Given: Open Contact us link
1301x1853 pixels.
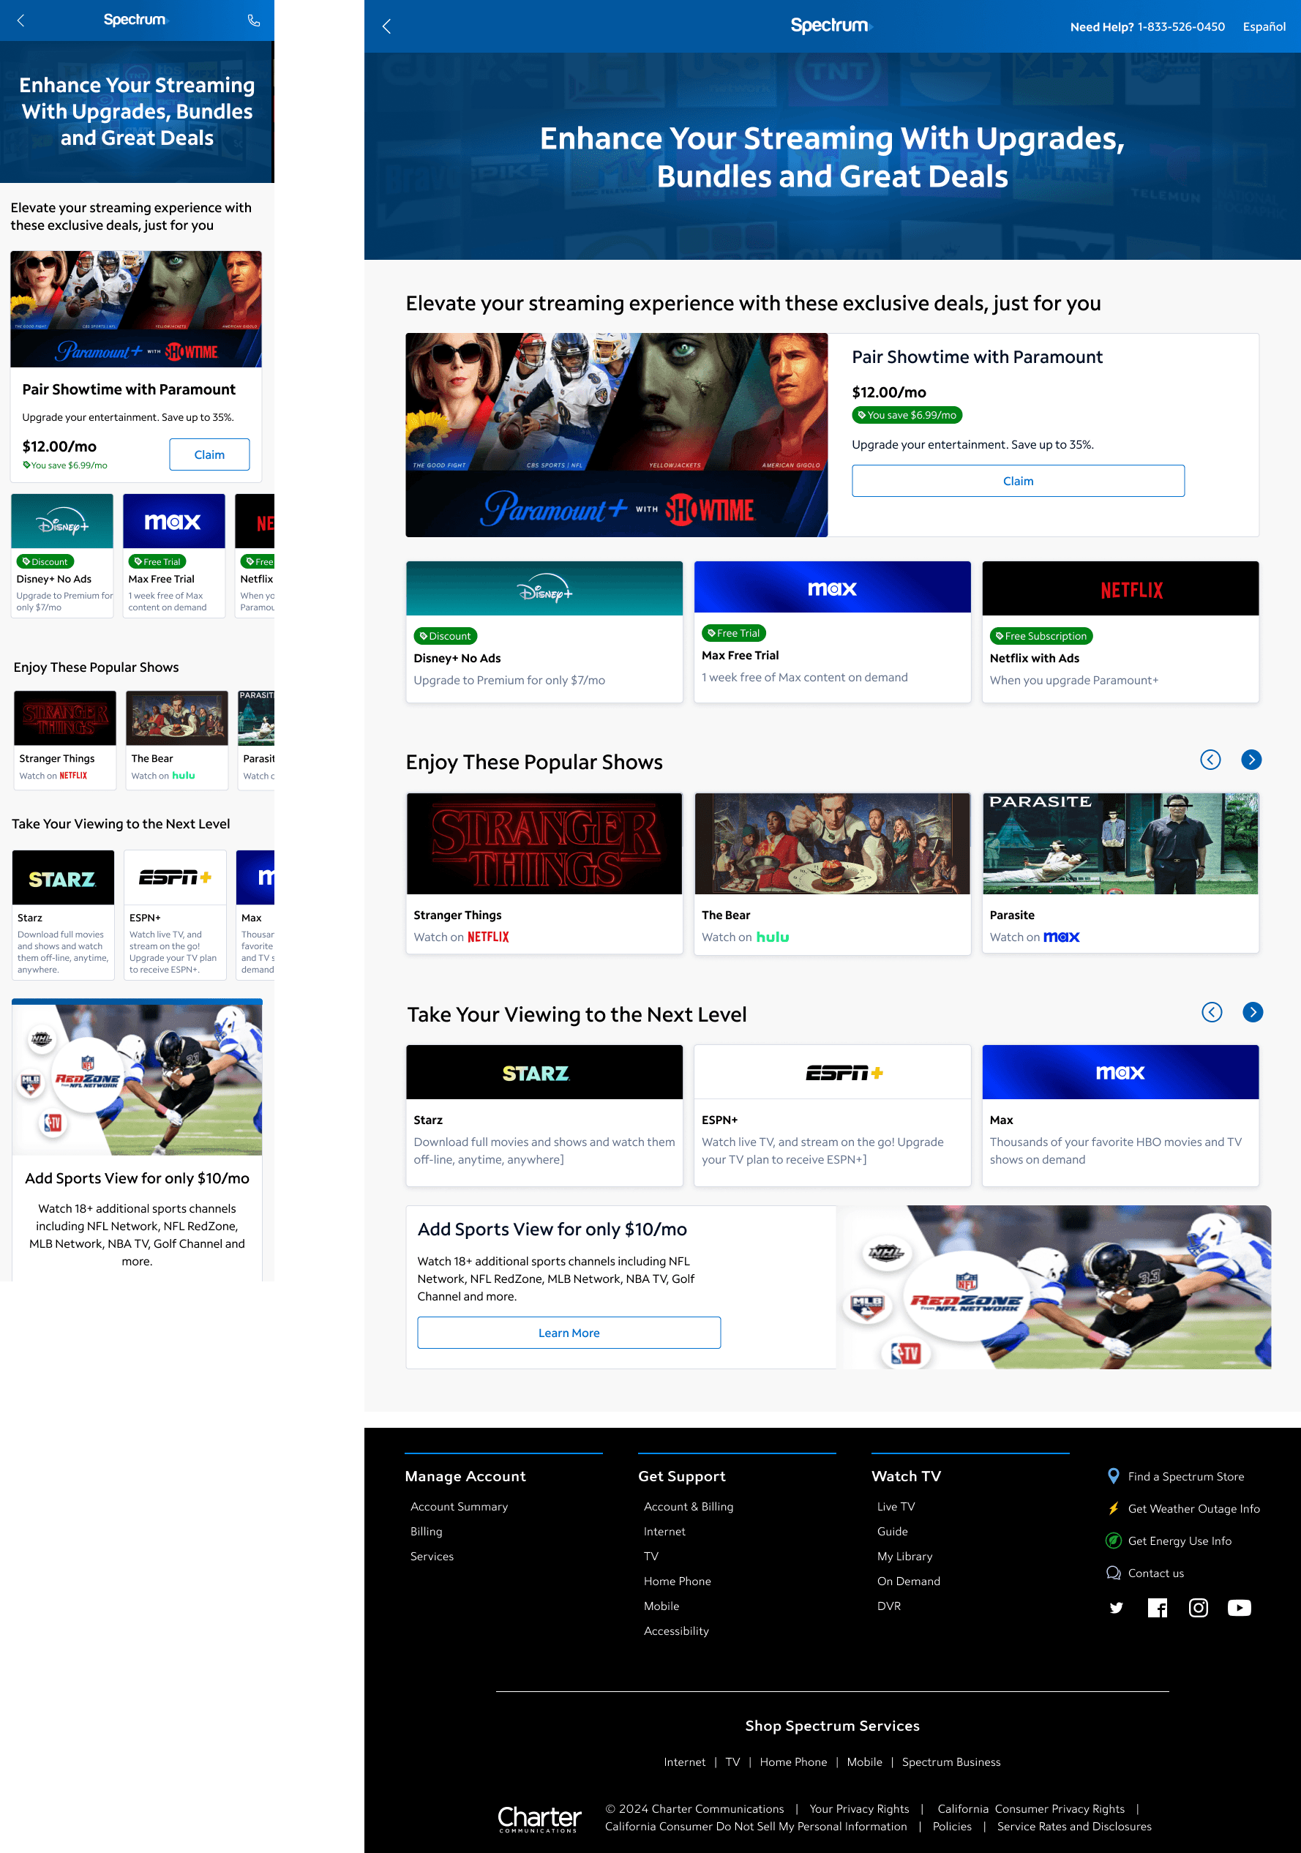Looking at the screenshot, I should click(1155, 1573).
